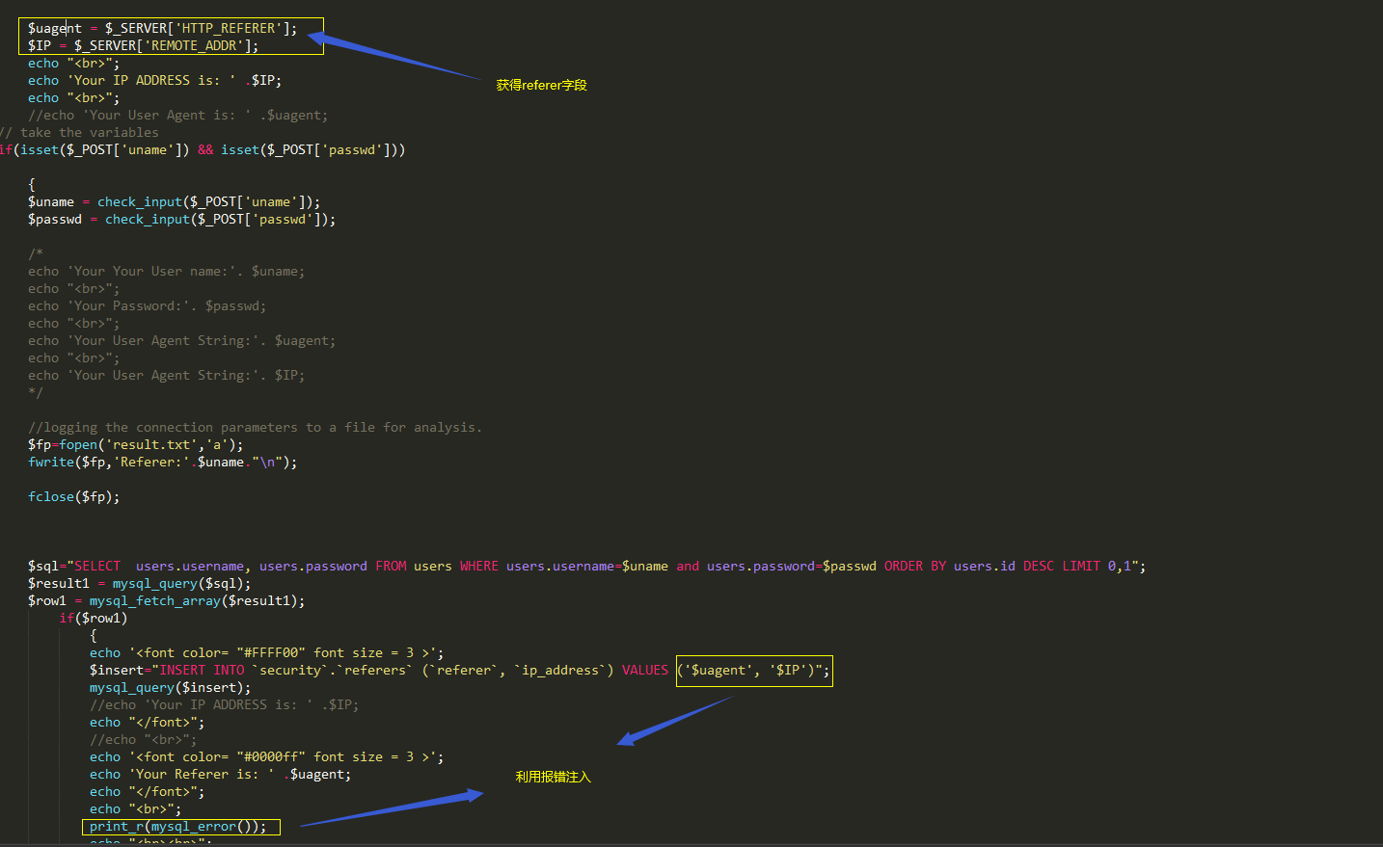This screenshot has width=1383, height=847.
Task: Click the commented //echo 'Your IP ADDRESS is:' line
Action: click(224, 704)
